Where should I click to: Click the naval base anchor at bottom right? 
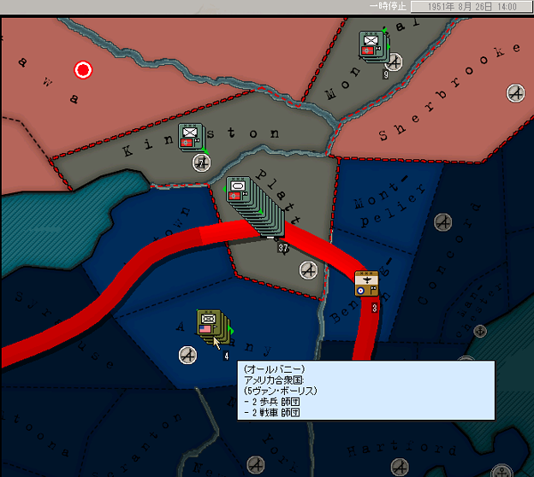[501, 471]
